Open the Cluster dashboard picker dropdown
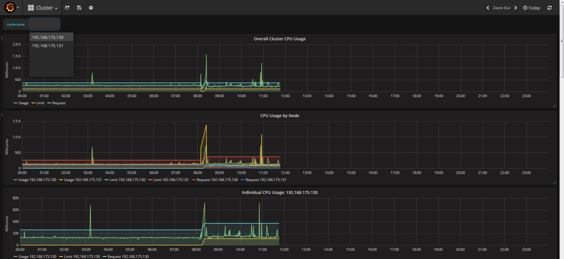 click(x=42, y=8)
